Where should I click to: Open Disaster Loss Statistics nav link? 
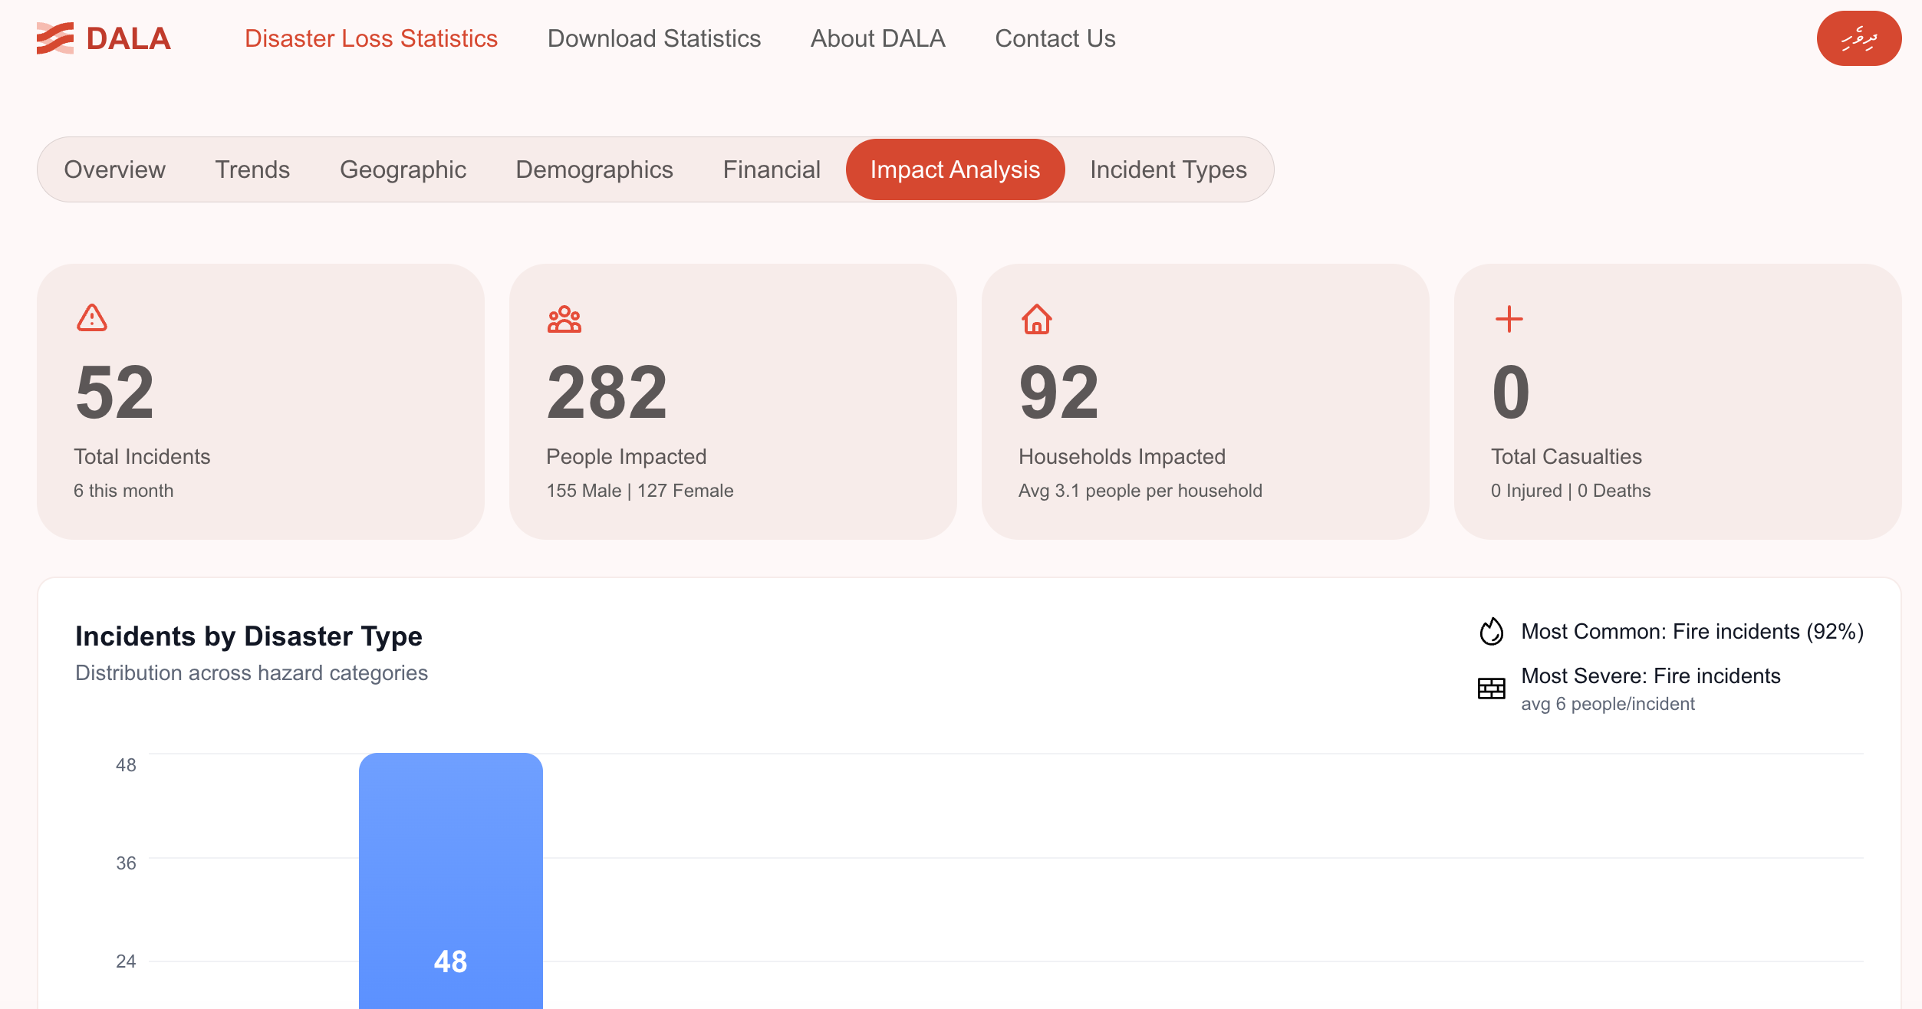(371, 38)
